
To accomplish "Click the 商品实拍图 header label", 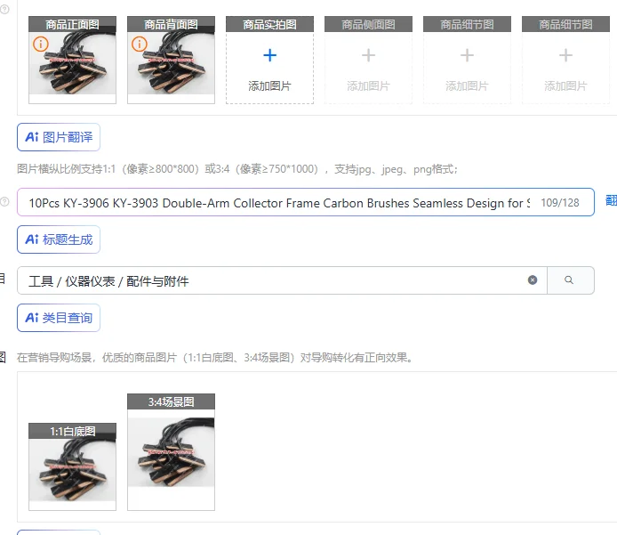I will pyautogui.click(x=269, y=24).
